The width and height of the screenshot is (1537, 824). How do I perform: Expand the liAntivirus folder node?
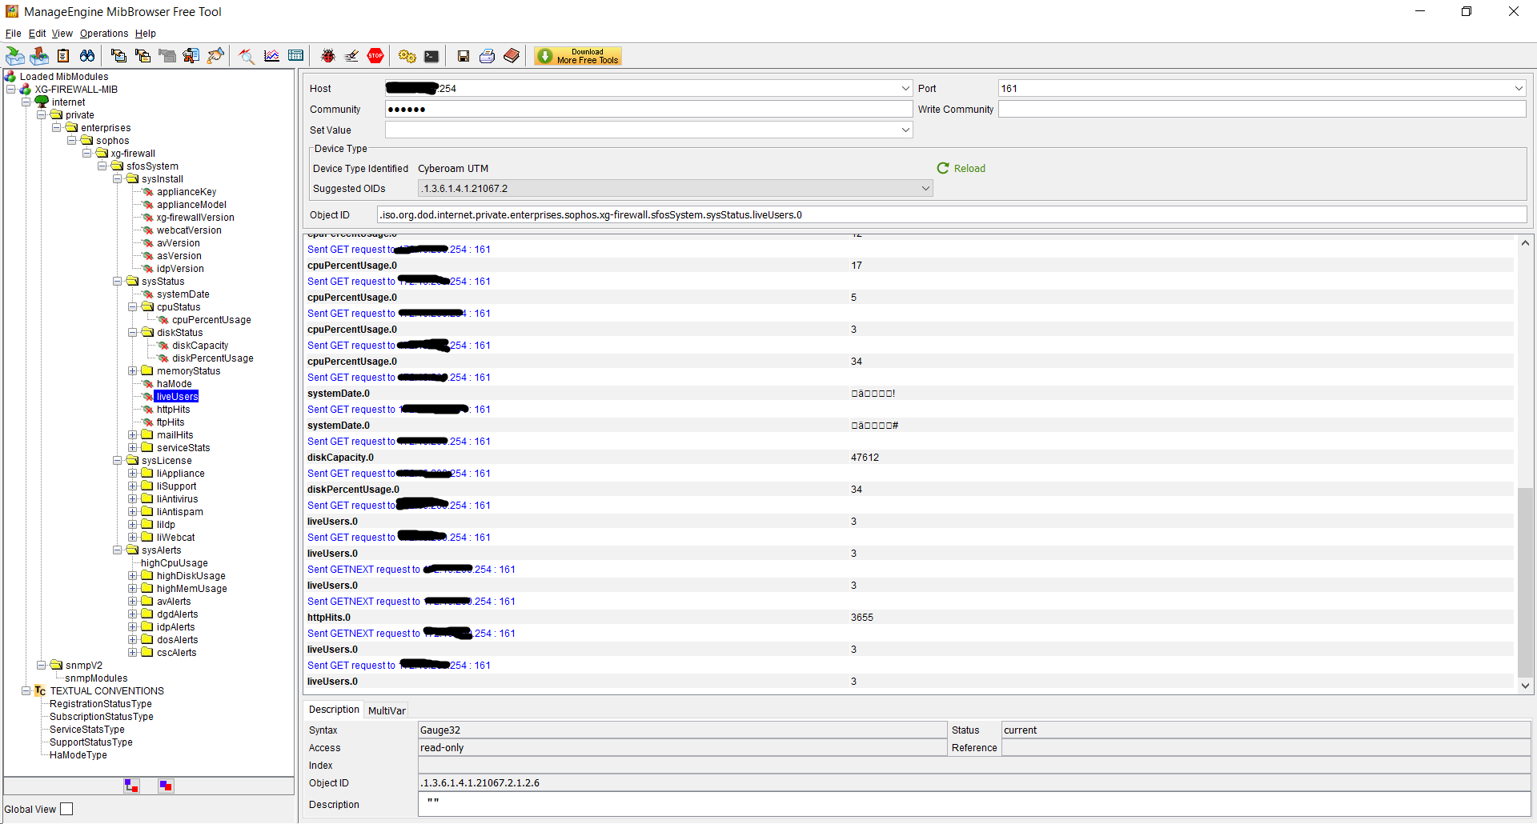(x=133, y=499)
